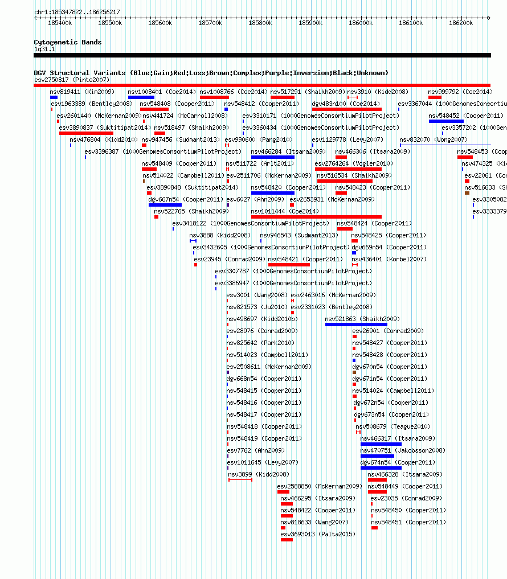Click the nsv548408 (Cooper2011) label
Viewport: 507px width, 579px height.
177,104
